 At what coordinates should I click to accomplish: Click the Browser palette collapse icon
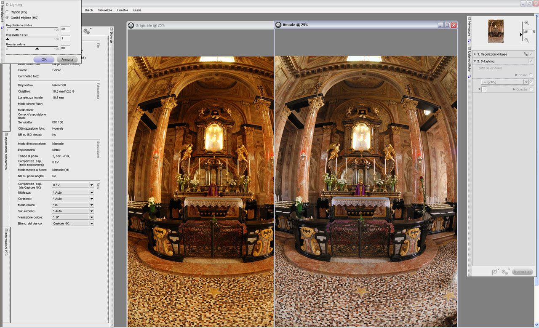(111, 30)
